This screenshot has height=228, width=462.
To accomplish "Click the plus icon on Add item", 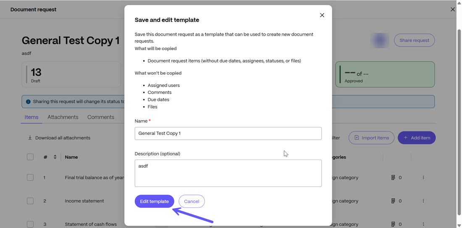I will (405, 138).
